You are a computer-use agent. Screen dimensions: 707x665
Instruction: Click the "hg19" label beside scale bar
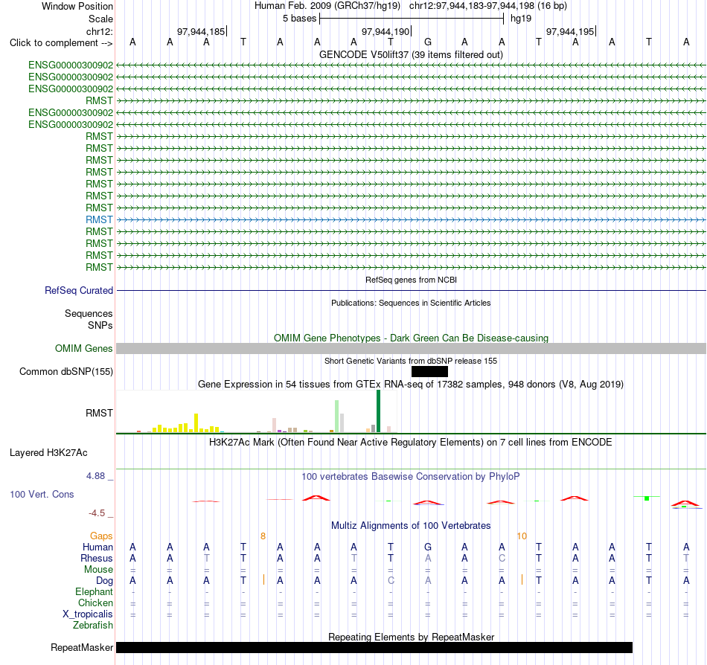pos(521,19)
